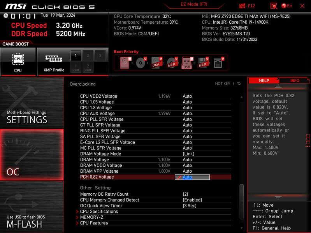Select CPU AUX Voltage row
This screenshot has width=311, height=233.
click(156, 113)
